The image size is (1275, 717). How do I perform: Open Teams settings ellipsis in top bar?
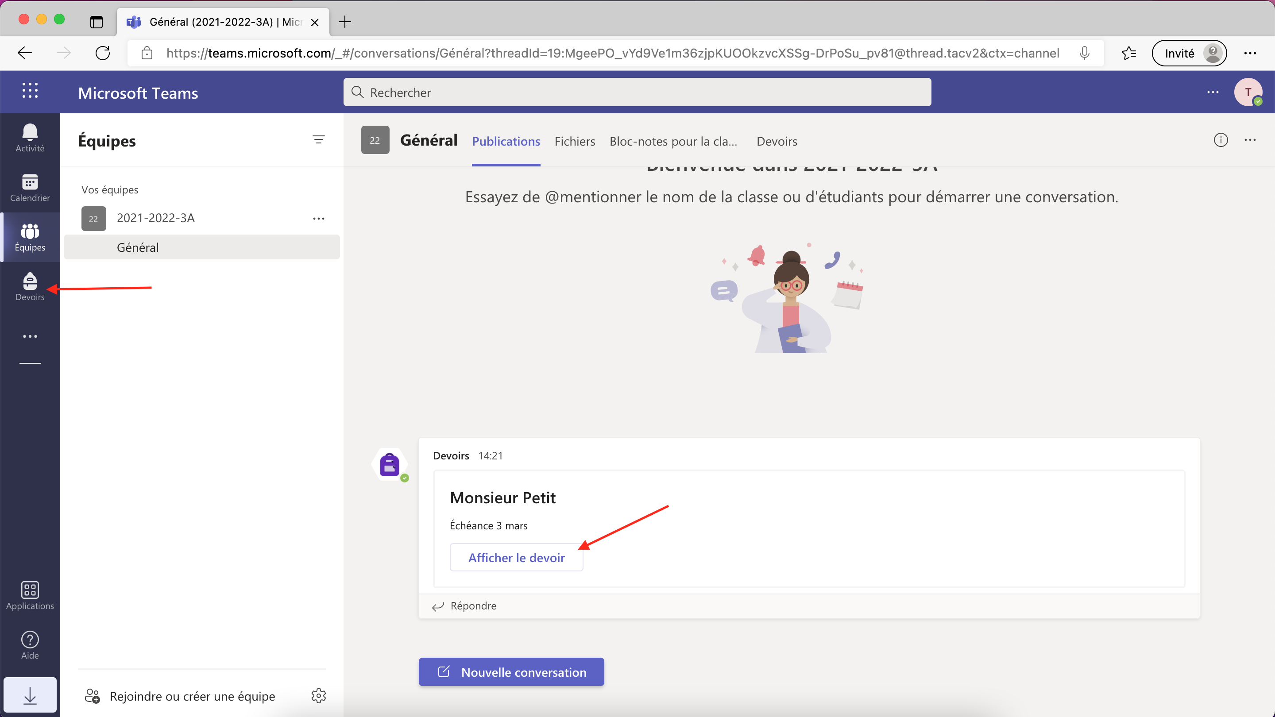1212,92
